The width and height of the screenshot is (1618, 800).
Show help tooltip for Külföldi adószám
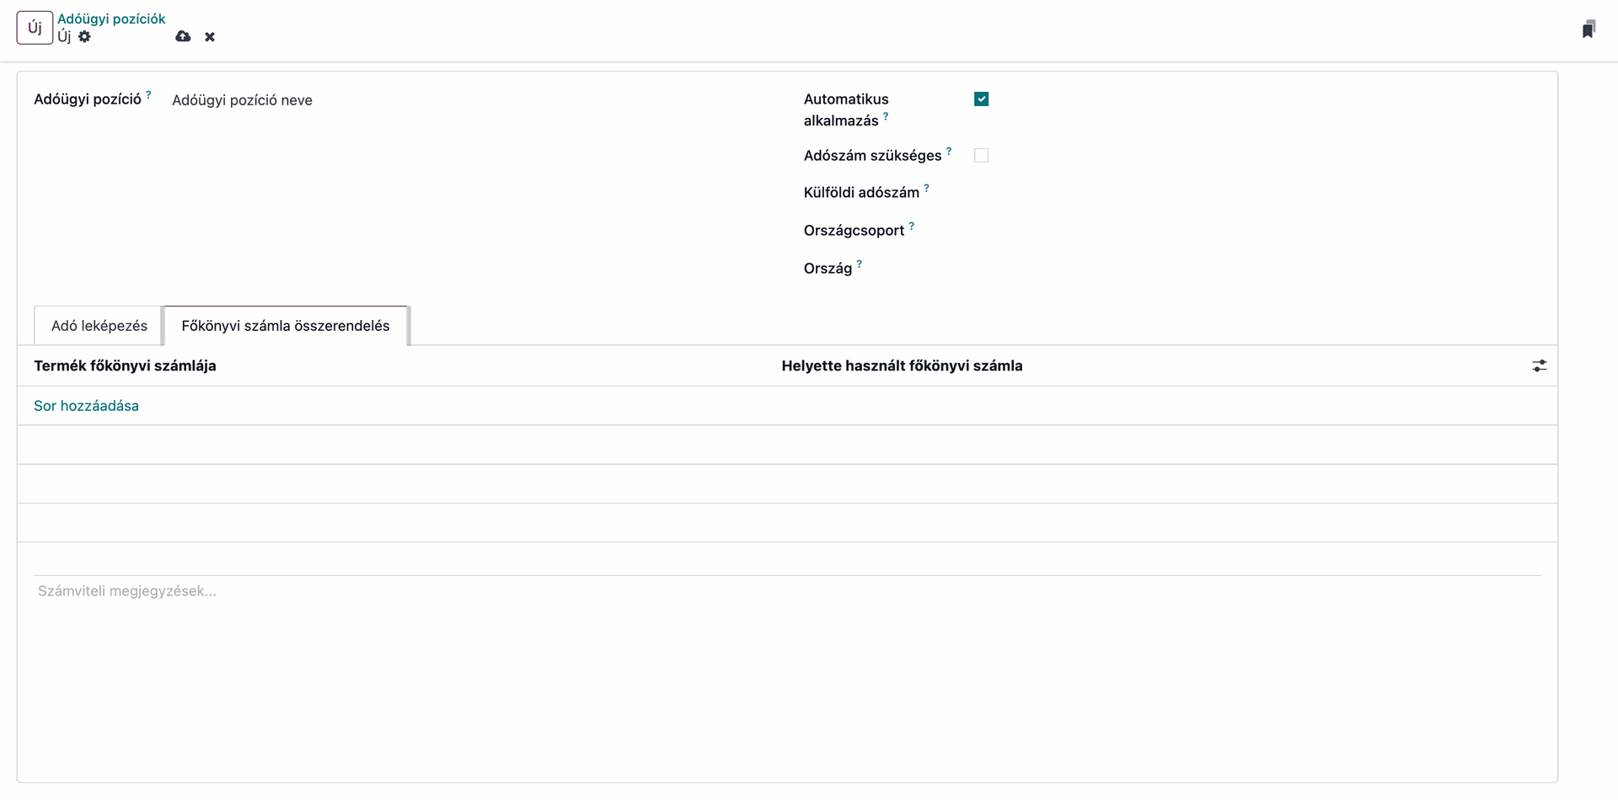pyautogui.click(x=926, y=189)
